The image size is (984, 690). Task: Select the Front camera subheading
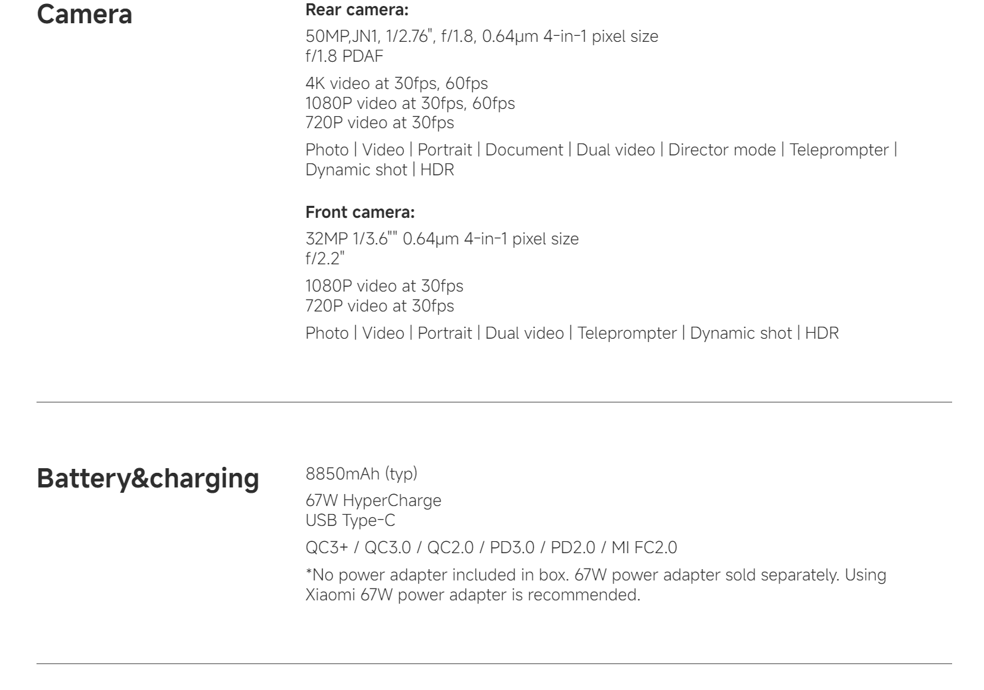pyautogui.click(x=360, y=213)
